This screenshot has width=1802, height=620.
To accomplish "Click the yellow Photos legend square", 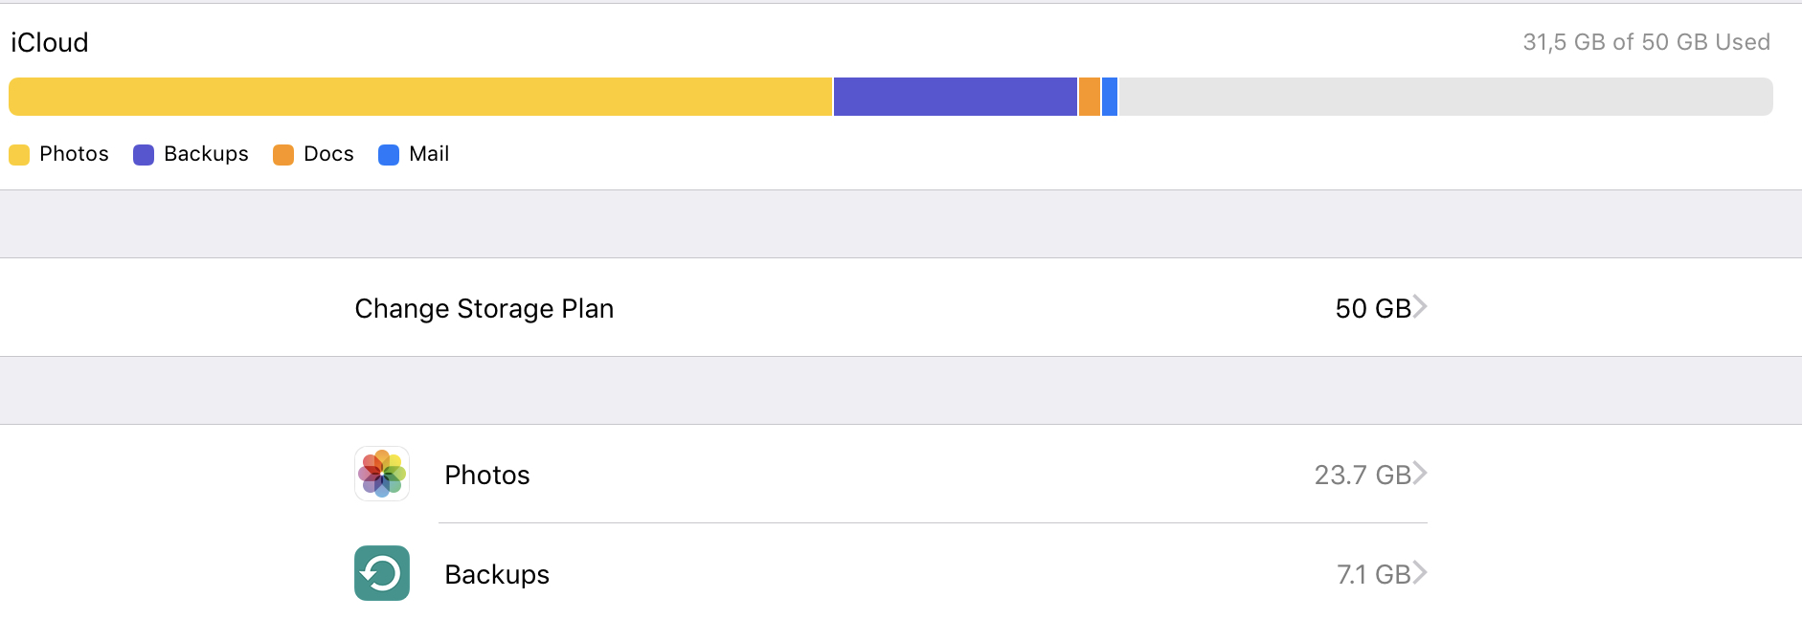I will click(19, 155).
